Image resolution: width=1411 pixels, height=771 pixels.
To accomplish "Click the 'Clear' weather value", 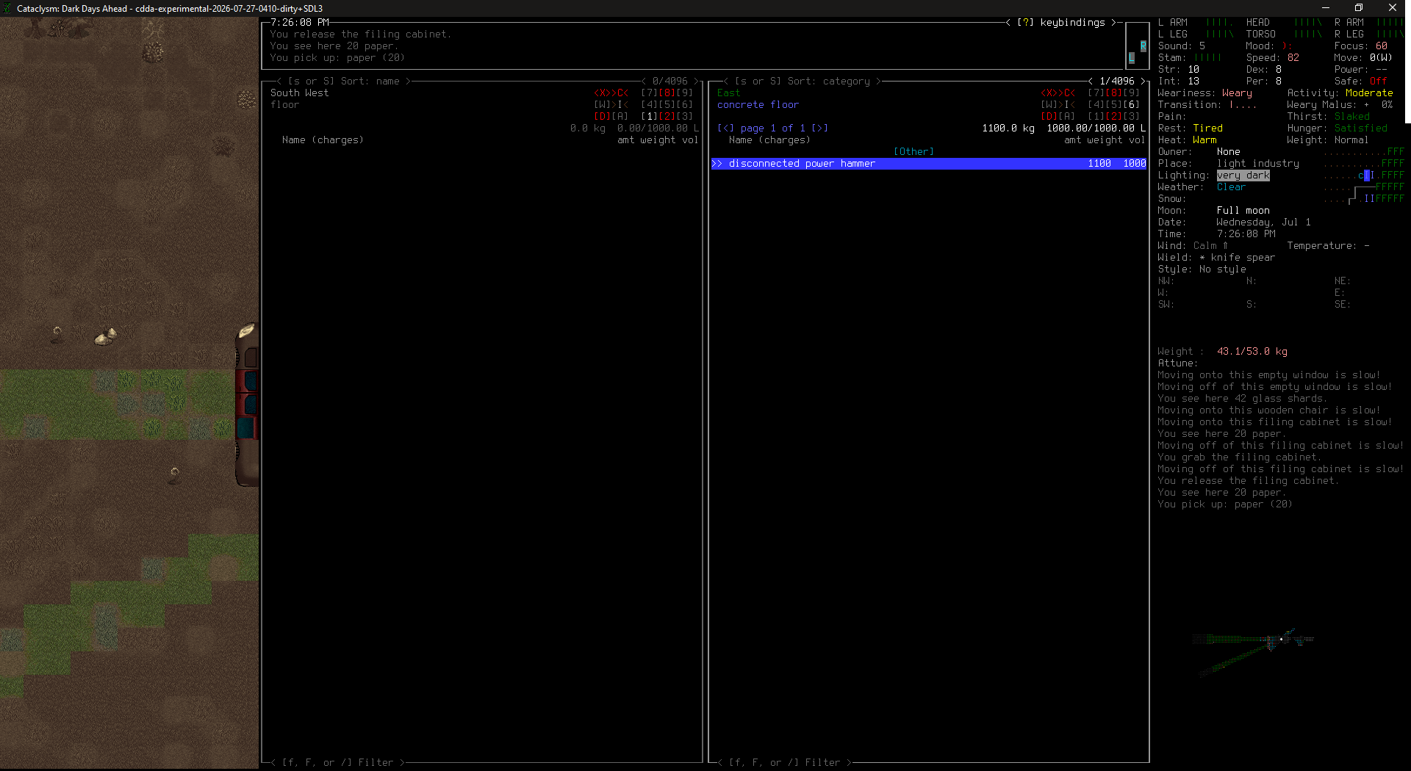I will (1231, 187).
